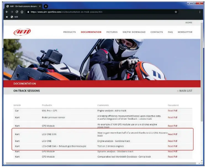The image size is (206, 167).
Task: Click the Comments column header
Action: (103, 105)
